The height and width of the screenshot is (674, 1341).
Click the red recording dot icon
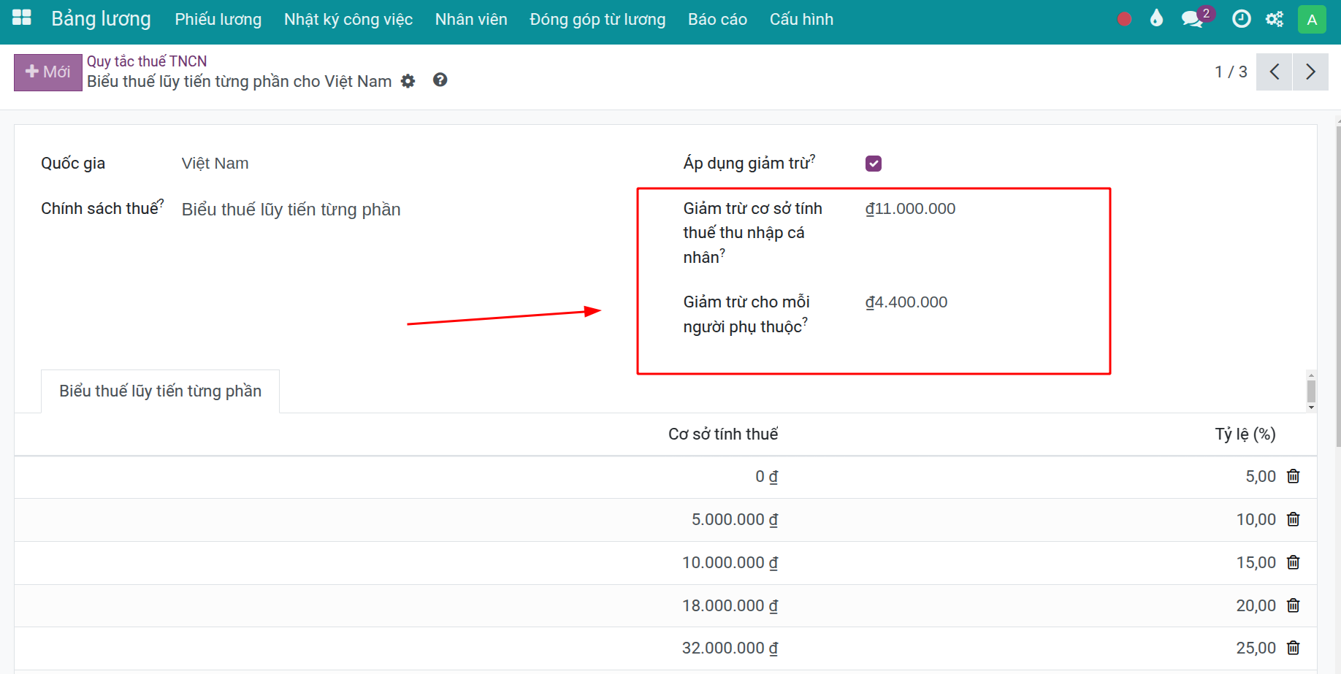pyautogui.click(x=1124, y=19)
